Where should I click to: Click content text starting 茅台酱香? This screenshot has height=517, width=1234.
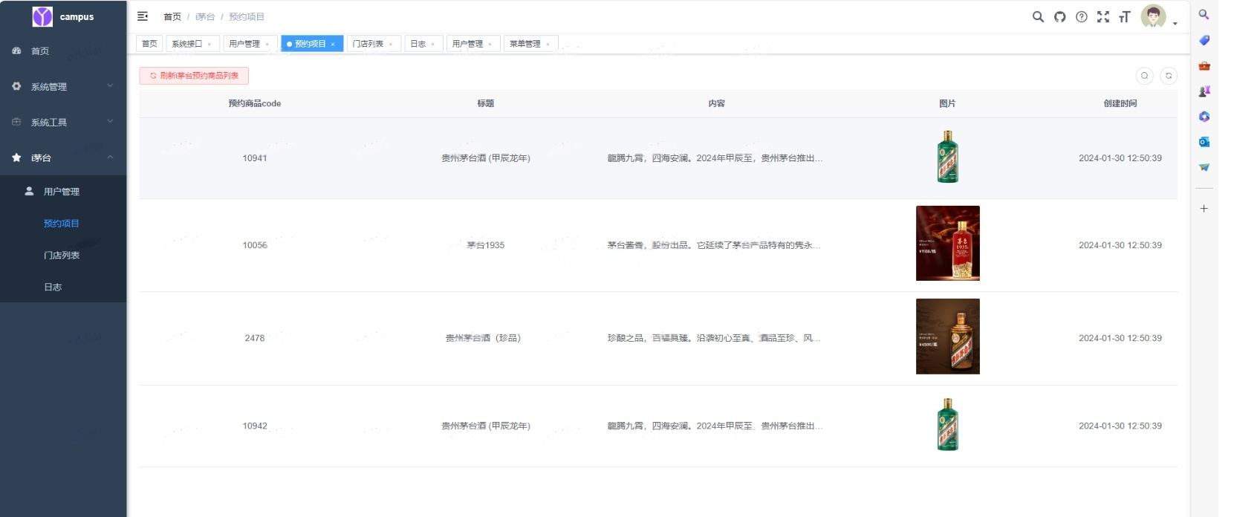click(x=714, y=245)
